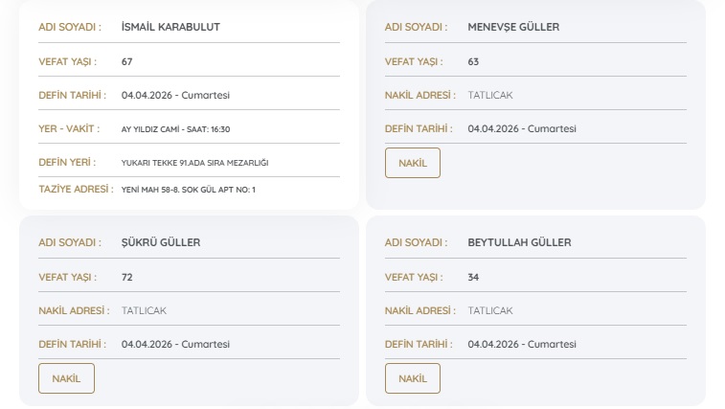Select Beytullah Güller's burial date
The width and height of the screenshot is (725, 409).
tap(522, 344)
